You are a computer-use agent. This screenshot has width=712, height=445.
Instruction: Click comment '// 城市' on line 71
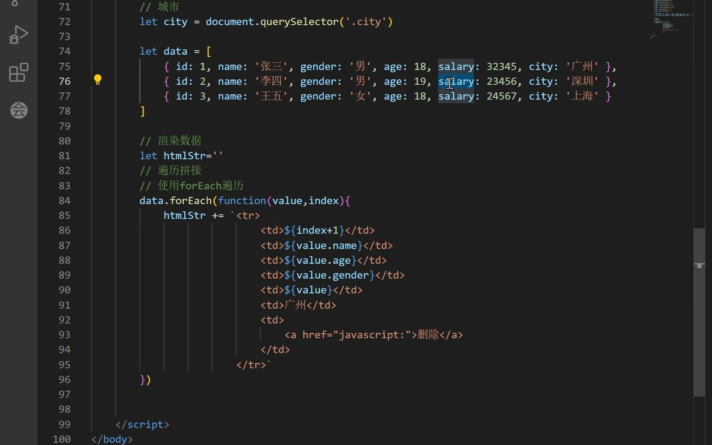point(159,7)
